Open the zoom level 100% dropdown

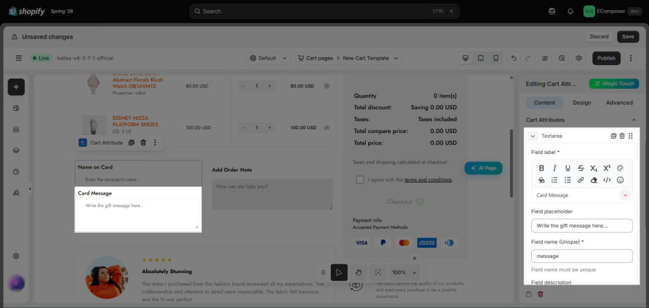pos(404,273)
